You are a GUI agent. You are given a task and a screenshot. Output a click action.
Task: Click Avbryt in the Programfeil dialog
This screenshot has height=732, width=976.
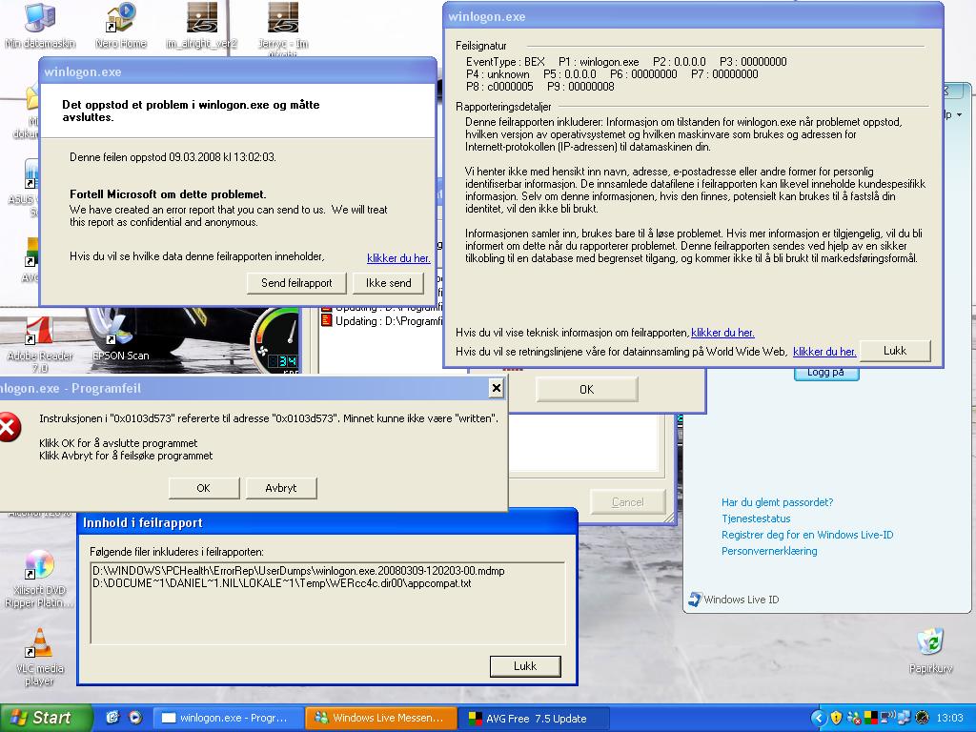(x=281, y=488)
